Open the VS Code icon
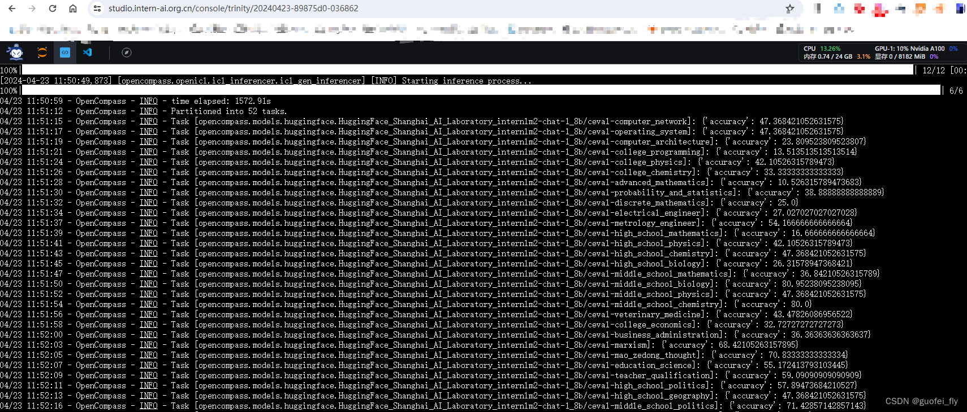 (x=88, y=52)
